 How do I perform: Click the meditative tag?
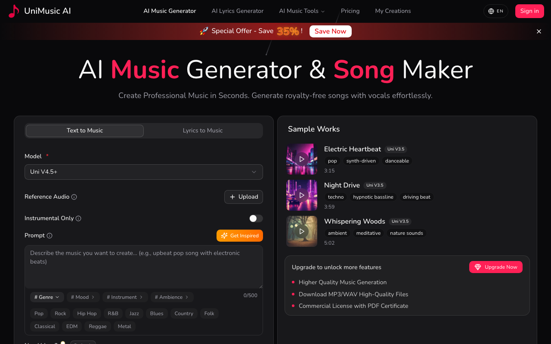[368, 233]
